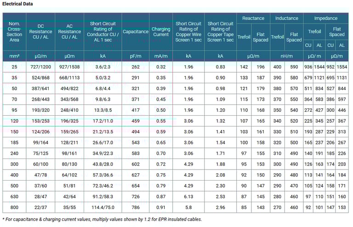Select the 800 cross-section row label
The image size is (353, 227).
tap(14, 207)
